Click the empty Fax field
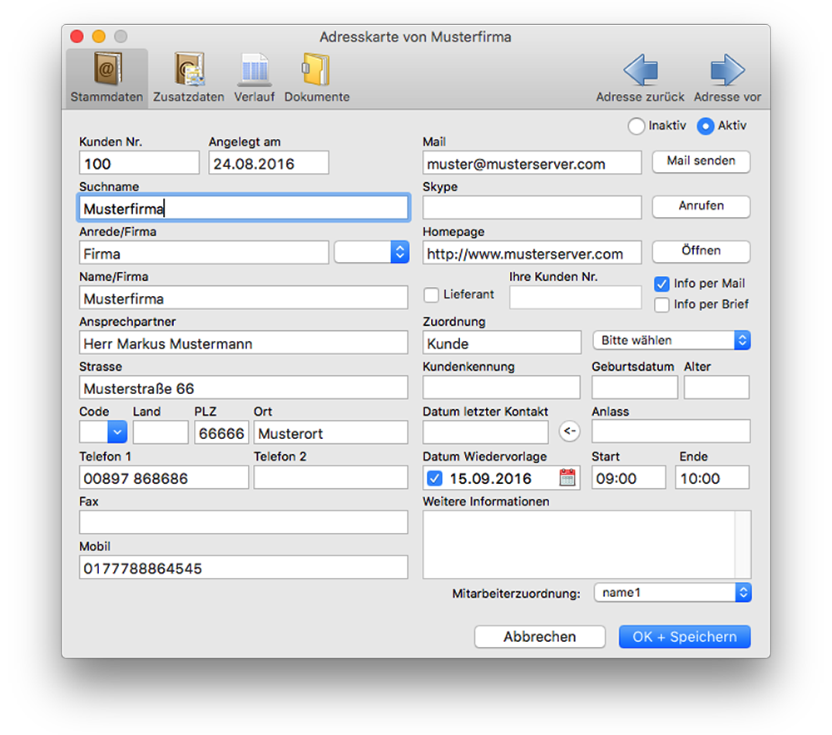The image size is (832, 735). coord(244,523)
